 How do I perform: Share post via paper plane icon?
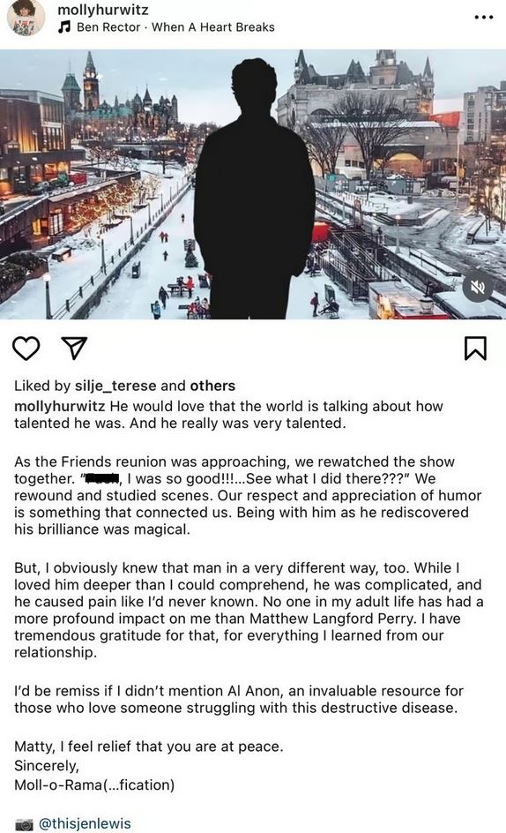click(74, 348)
